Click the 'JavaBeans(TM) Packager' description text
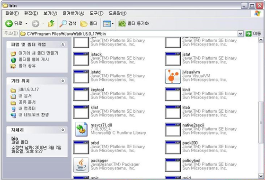This screenshot has width=265, height=180. pyautogui.click(x=115, y=164)
